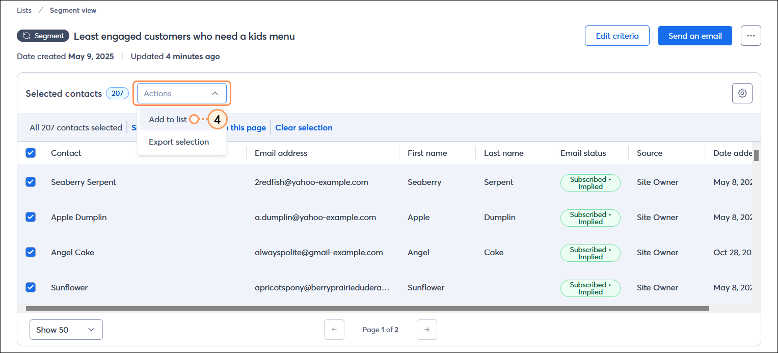Toggle the select-all contacts checkbox
This screenshot has width=778, height=353.
point(30,153)
